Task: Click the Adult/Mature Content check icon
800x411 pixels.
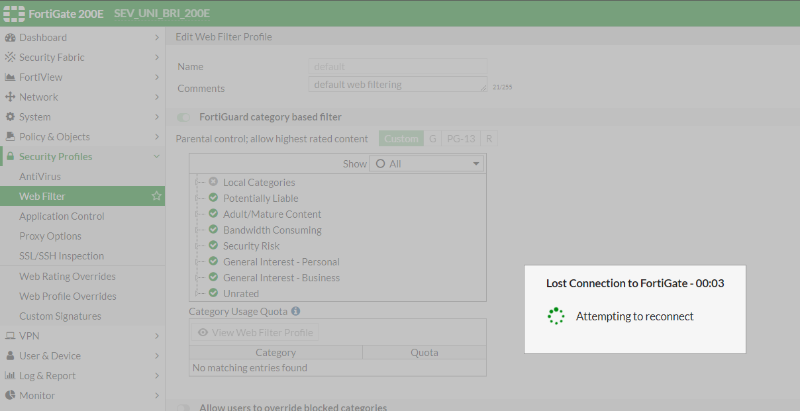Action: click(x=213, y=214)
